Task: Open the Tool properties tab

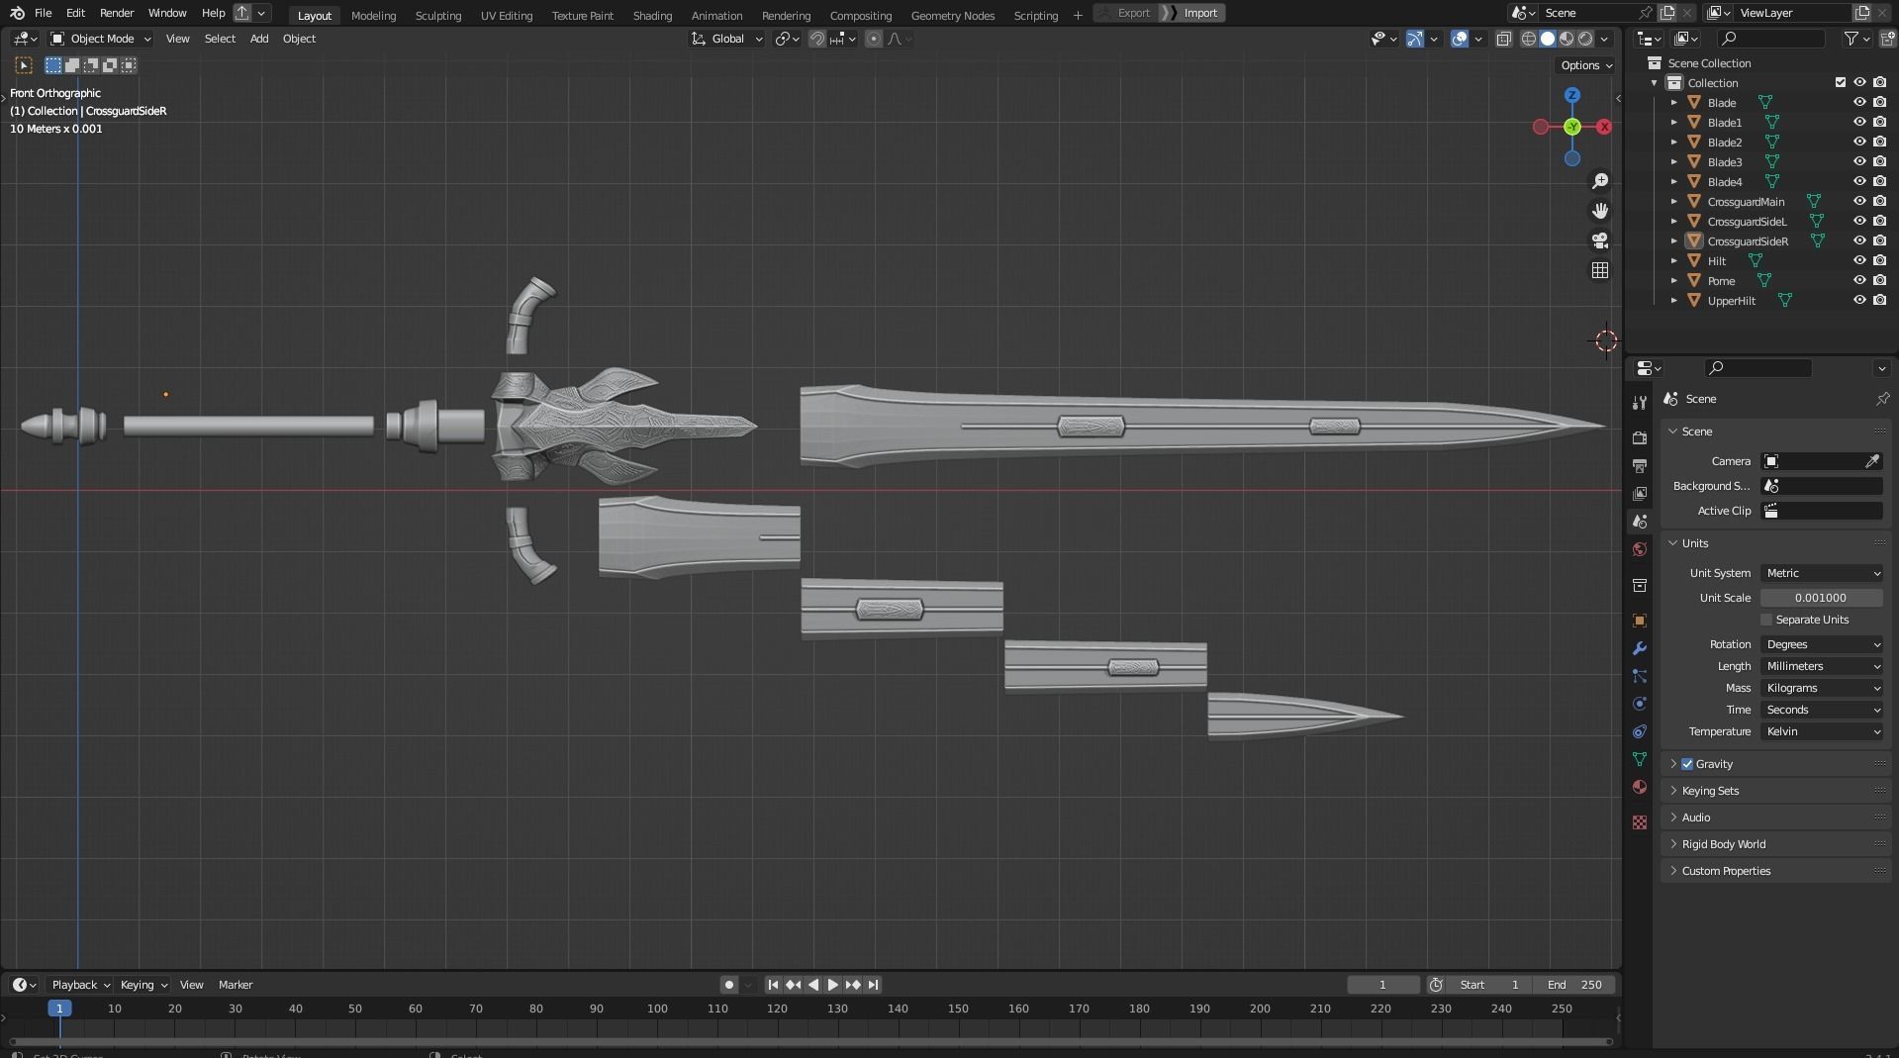Action: (x=1640, y=402)
